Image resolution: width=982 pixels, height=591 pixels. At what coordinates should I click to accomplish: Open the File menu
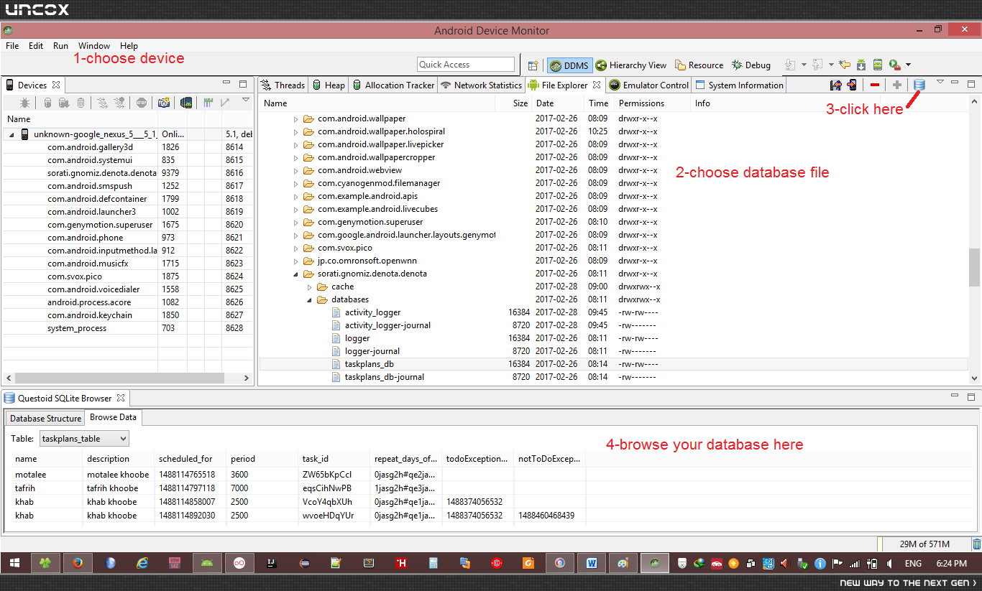pyautogui.click(x=12, y=45)
